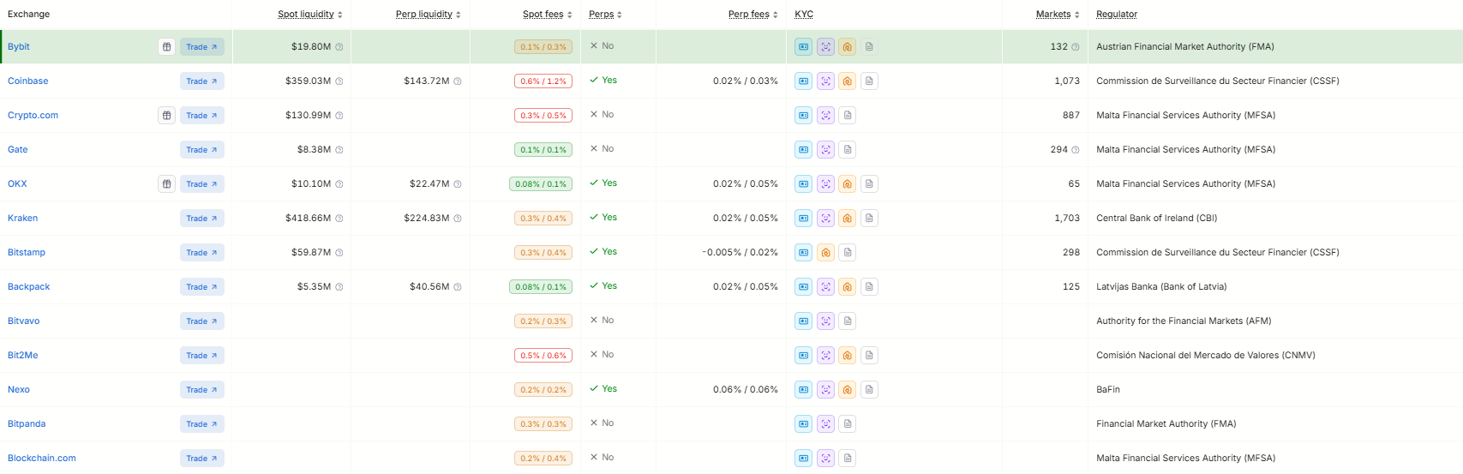Click Gate's blue ID card KYC icon
This screenshot has height=474, width=1463.
(803, 149)
